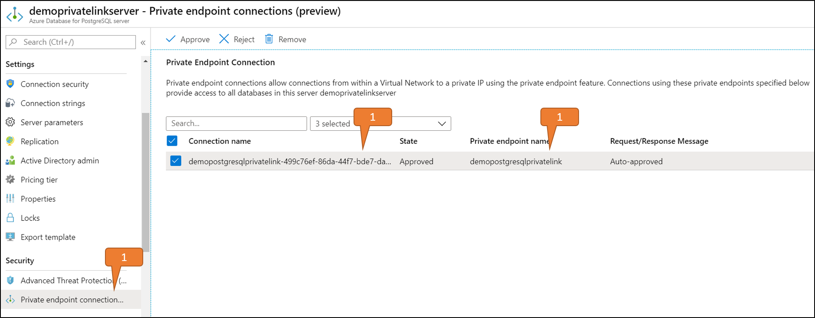Open Connection strings menu item
Screen dimensions: 815x318
(x=53, y=103)
